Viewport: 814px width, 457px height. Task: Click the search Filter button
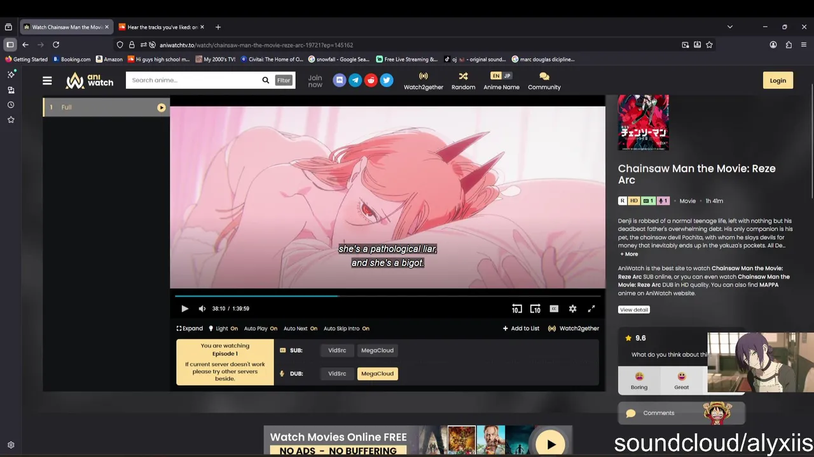pyautogui.click(x=284, y=80)
